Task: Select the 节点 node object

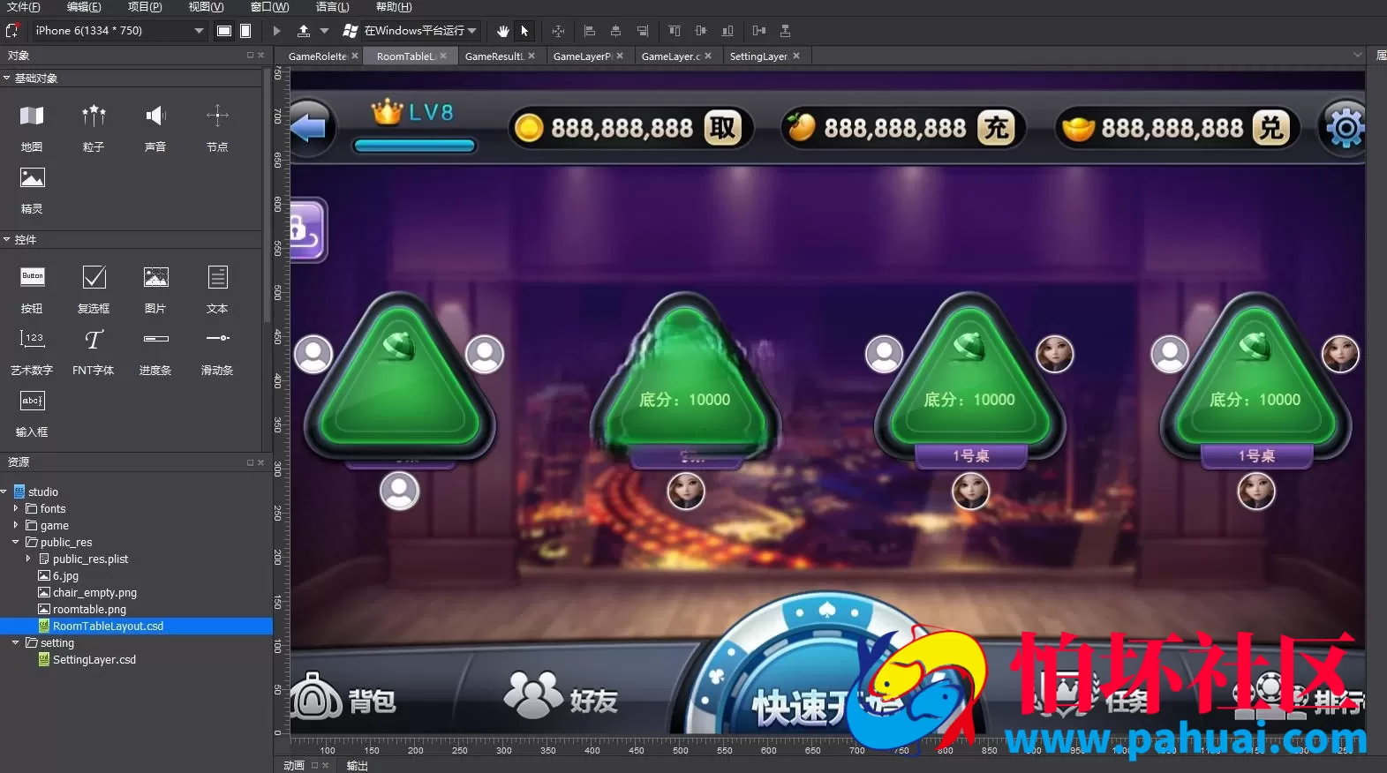Action: pos(217,127)
